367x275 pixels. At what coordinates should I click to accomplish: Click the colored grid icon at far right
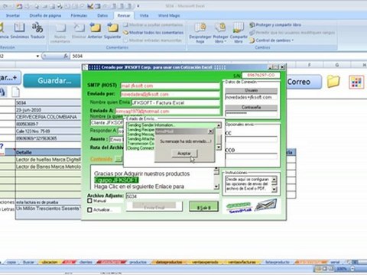tap(356, 82)
